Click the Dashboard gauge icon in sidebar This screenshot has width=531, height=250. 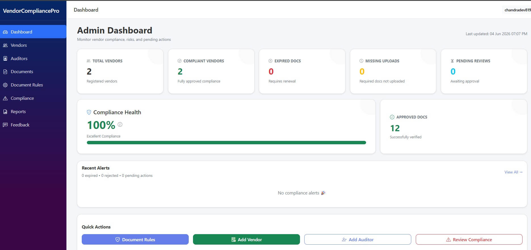[5, 32]
